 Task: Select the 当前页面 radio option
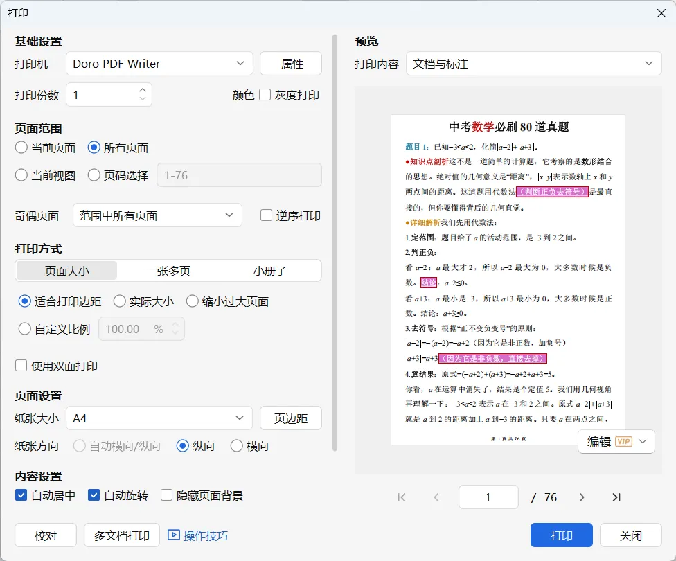pyautogui.click(x=21, y=148)
